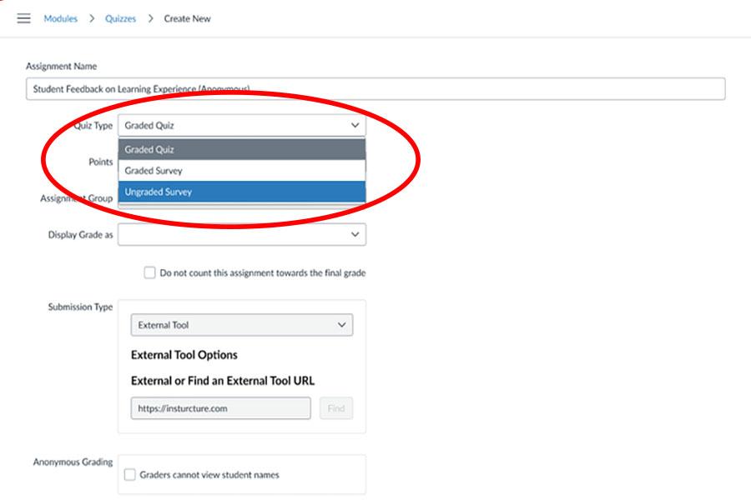Pick Ungraded Survey quiz type
The height and width of the screenshot is (500, 751).
point(241,192)
